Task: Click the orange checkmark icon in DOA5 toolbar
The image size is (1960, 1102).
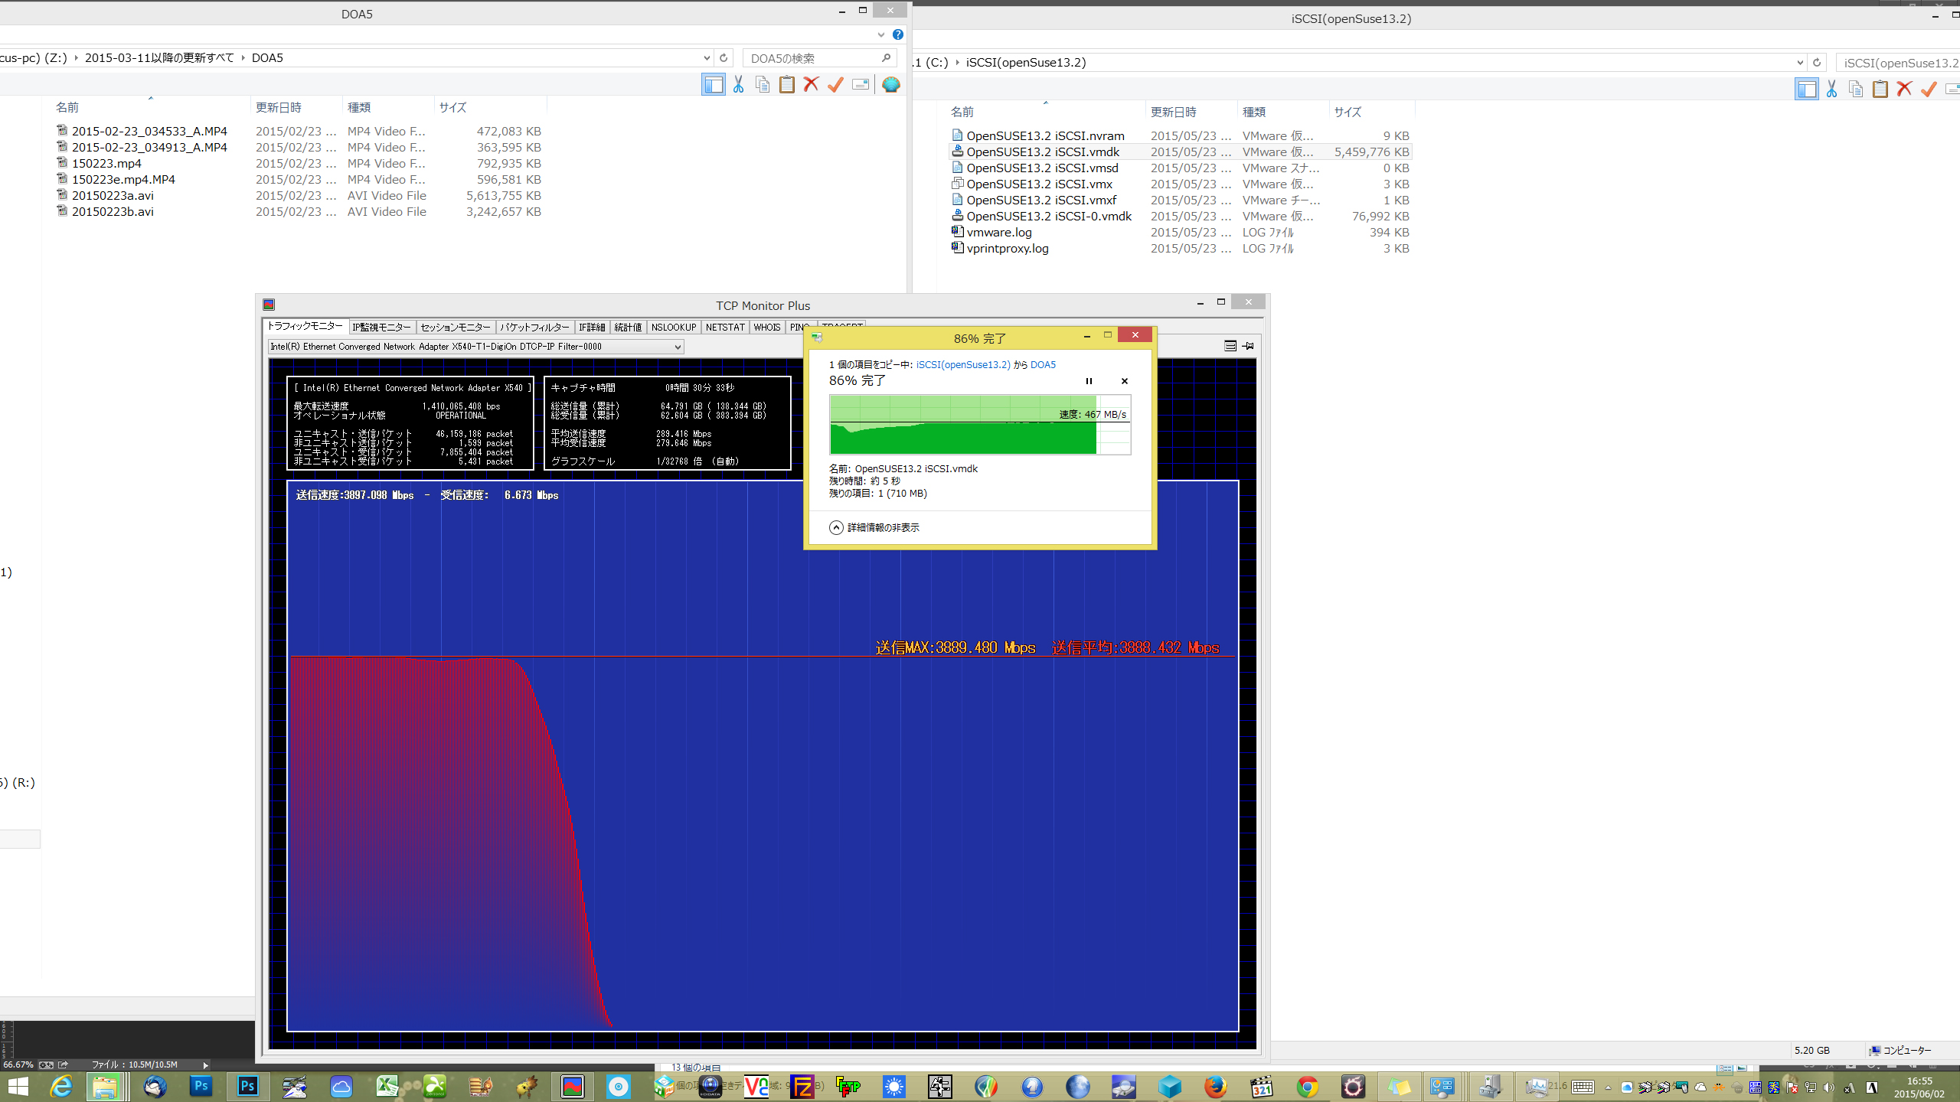Action: pos(835,85)
